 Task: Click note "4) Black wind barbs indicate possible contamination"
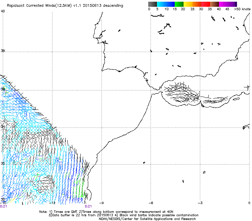pos(157,215)
